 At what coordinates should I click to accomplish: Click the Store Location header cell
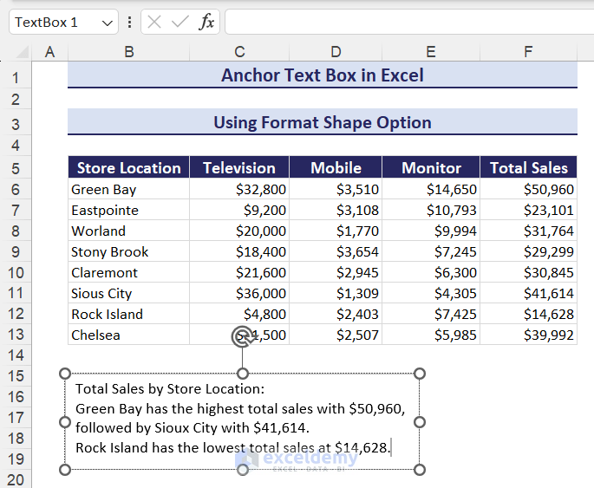129,167
